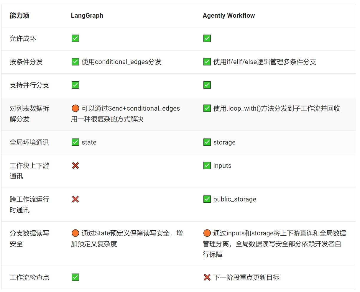The width and height of the screenshot is (360, 292).
Task: Click the red cross in 跨工作流运行时通讯 row
Action: point(75,199)
